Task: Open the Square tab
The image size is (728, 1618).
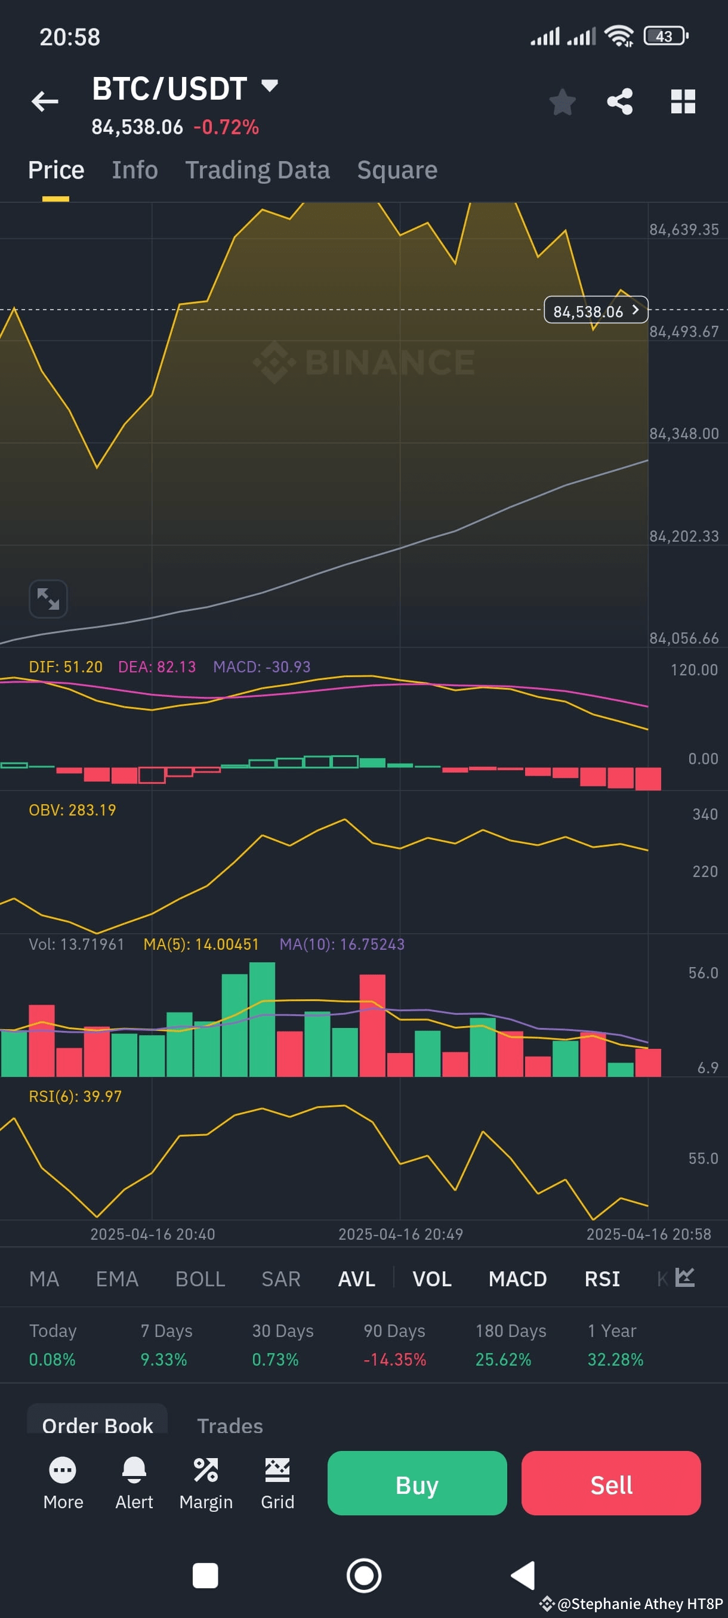Action: [x=397, y=170]
